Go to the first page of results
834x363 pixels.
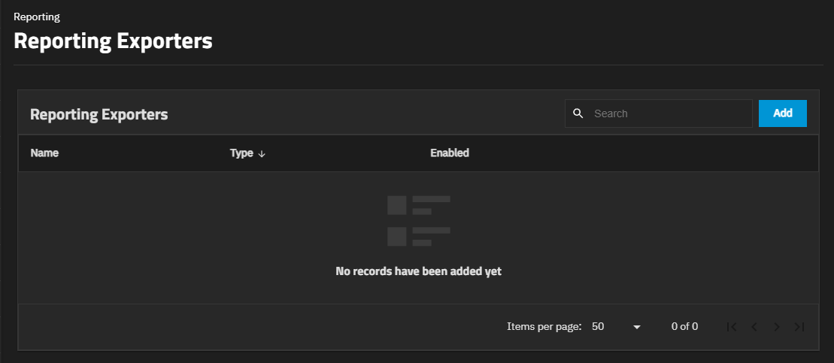tap(732, 327)
